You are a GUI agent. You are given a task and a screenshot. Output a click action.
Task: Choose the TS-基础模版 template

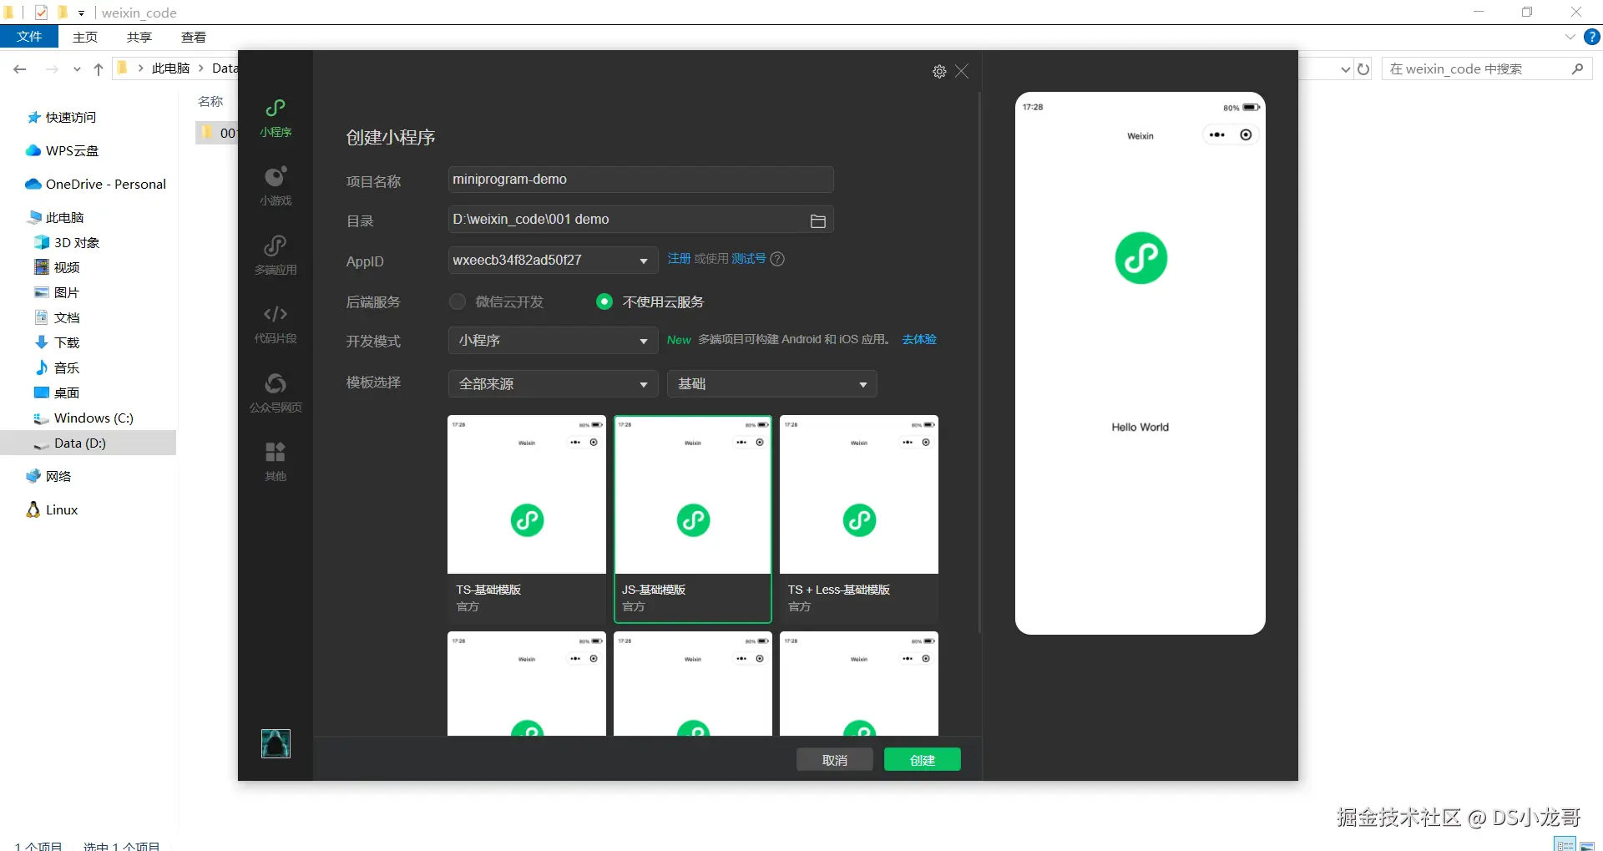pos(527,519)
